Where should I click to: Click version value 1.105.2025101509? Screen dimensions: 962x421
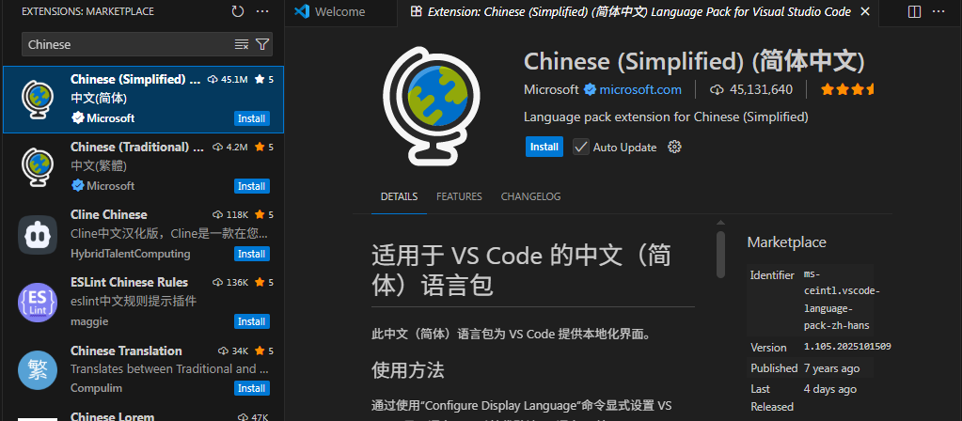coord(847,347)
